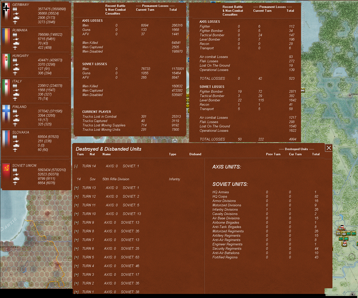The height and width of the screenshot is (298, 358).
Task: Expand the TURN 3 entry
Action: coord(76,275)
